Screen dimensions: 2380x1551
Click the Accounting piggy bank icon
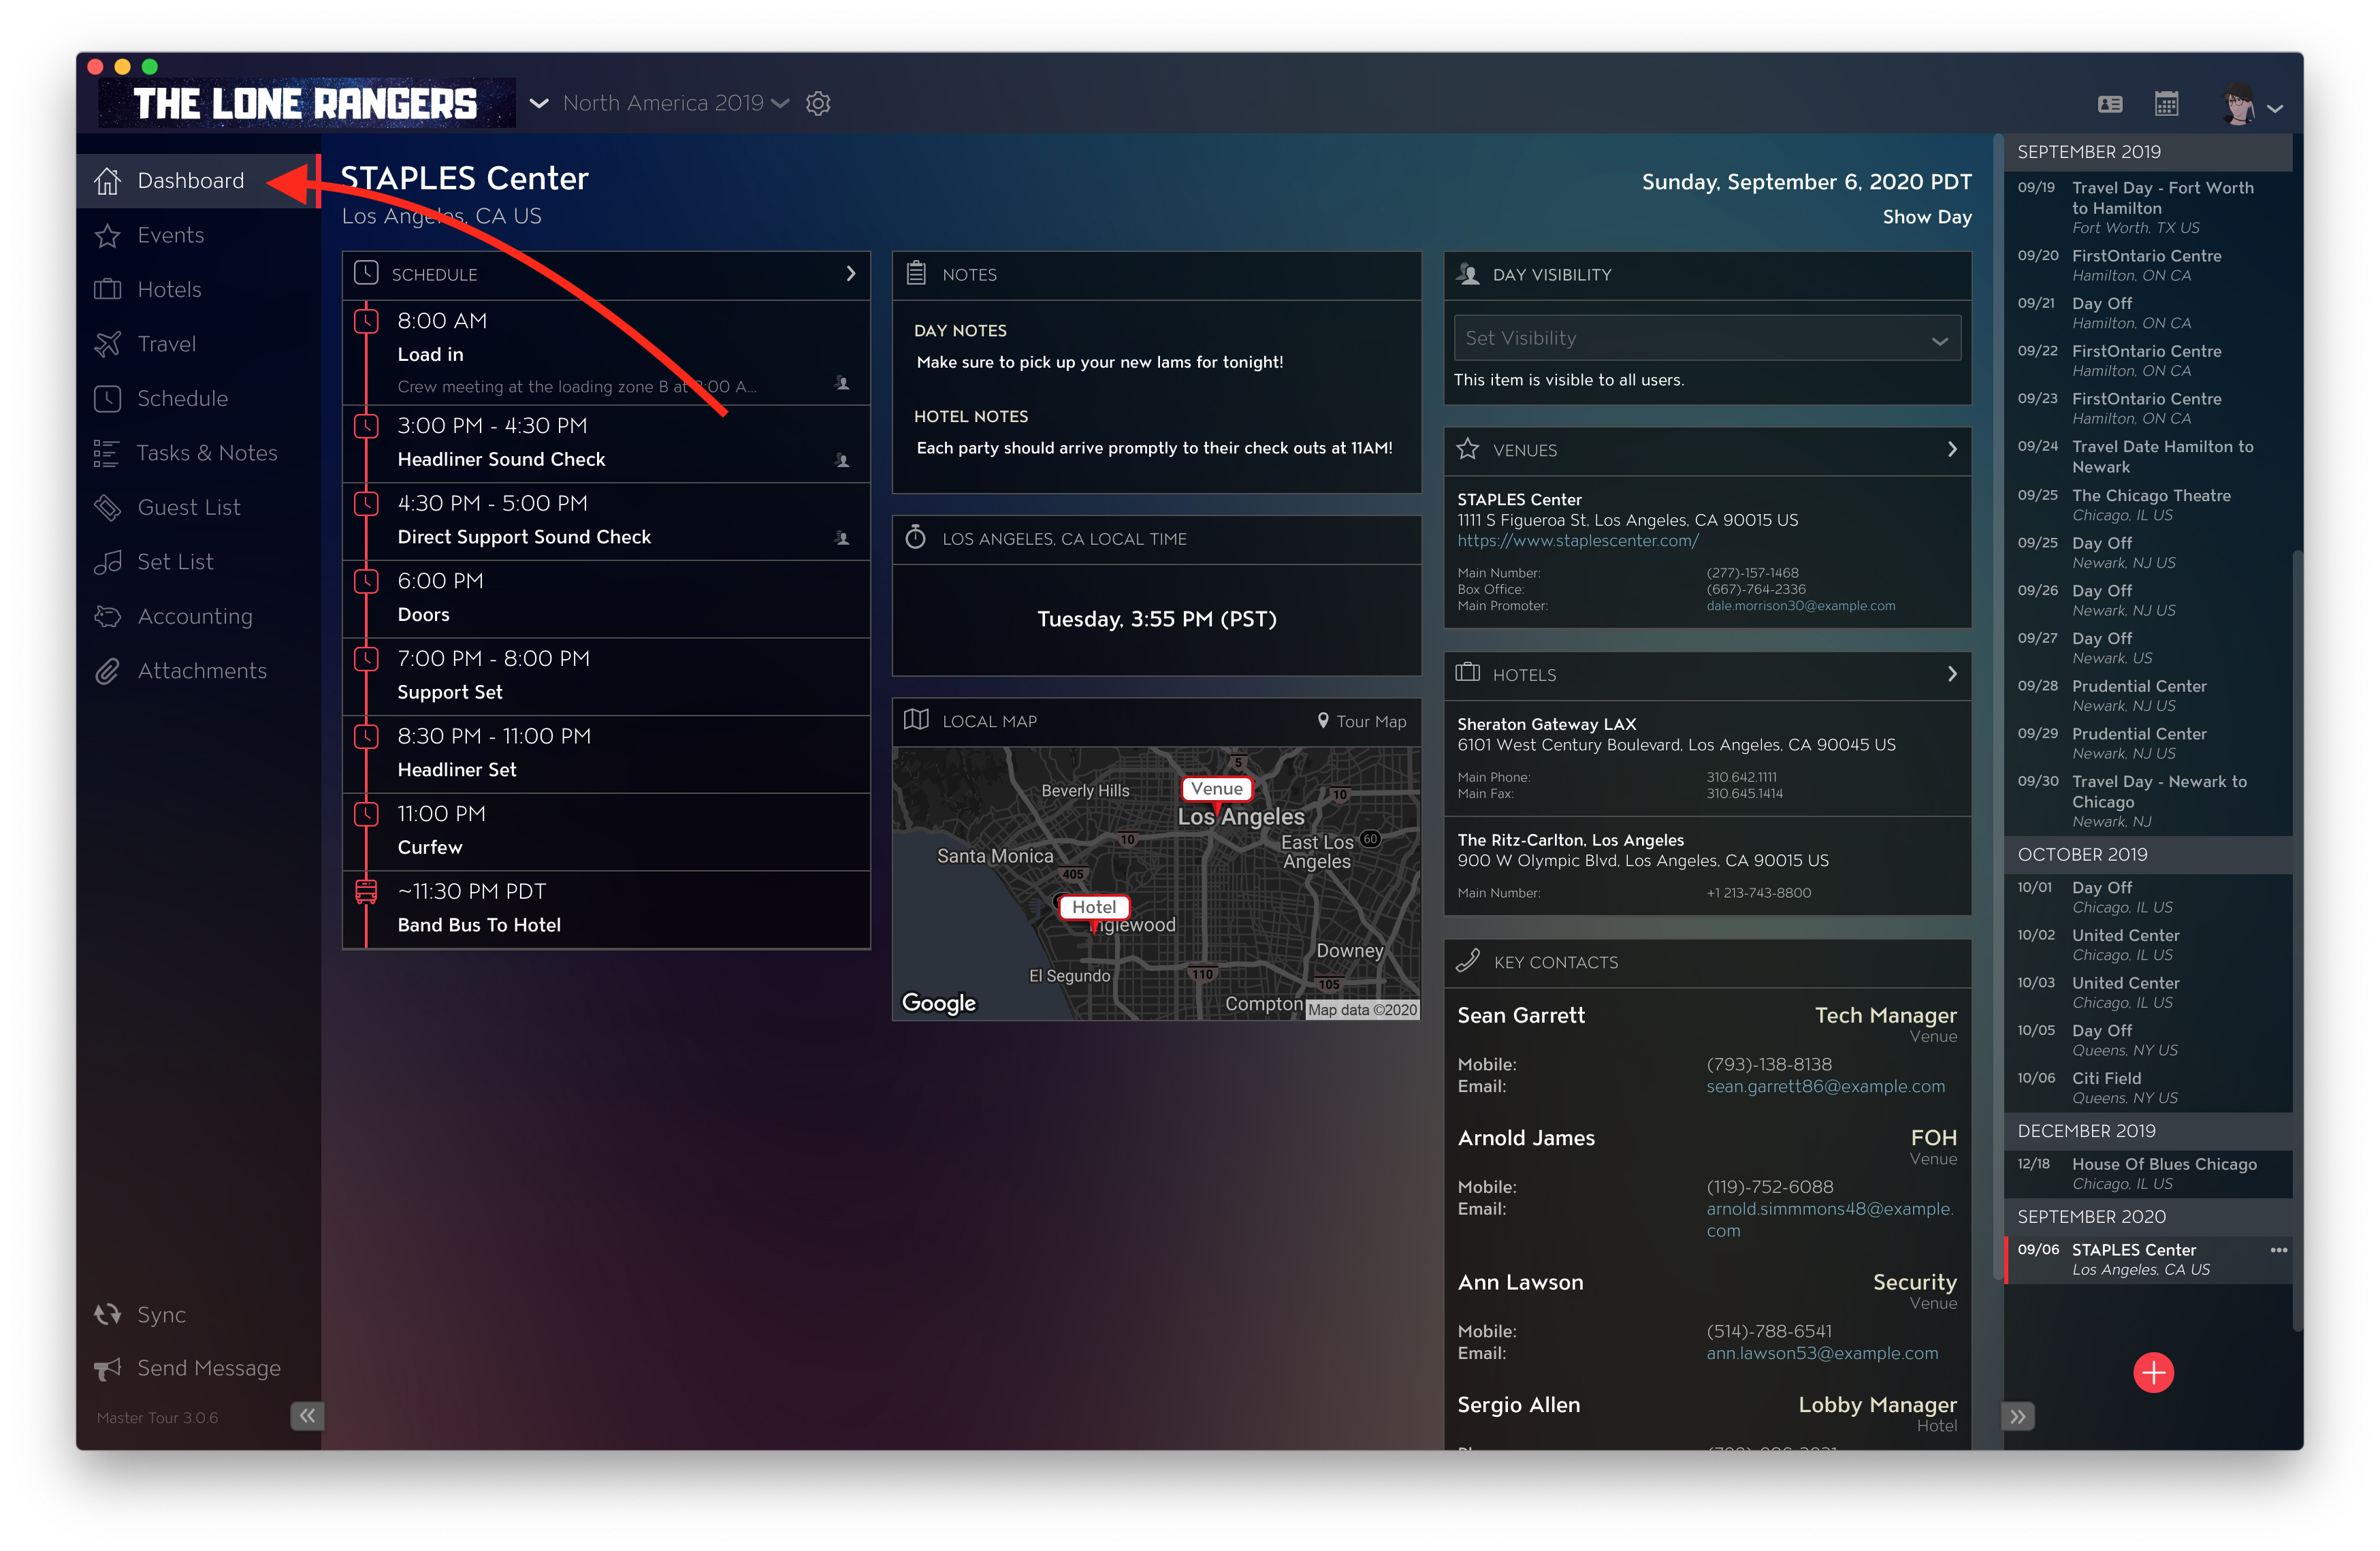pyautogui.click(x=108, y=617)
